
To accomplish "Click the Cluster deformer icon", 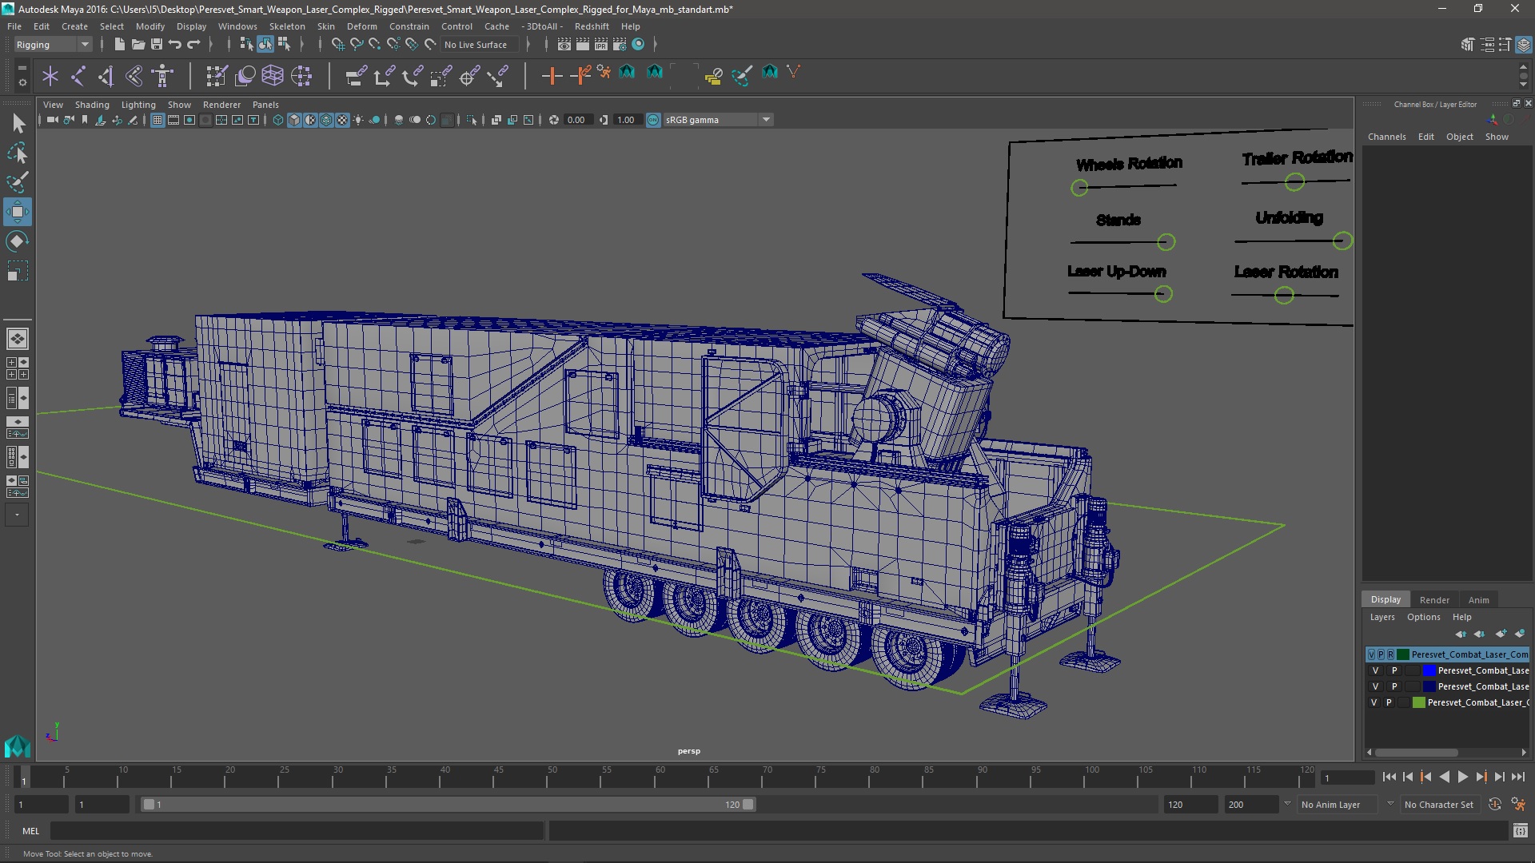I will point(301,76).
